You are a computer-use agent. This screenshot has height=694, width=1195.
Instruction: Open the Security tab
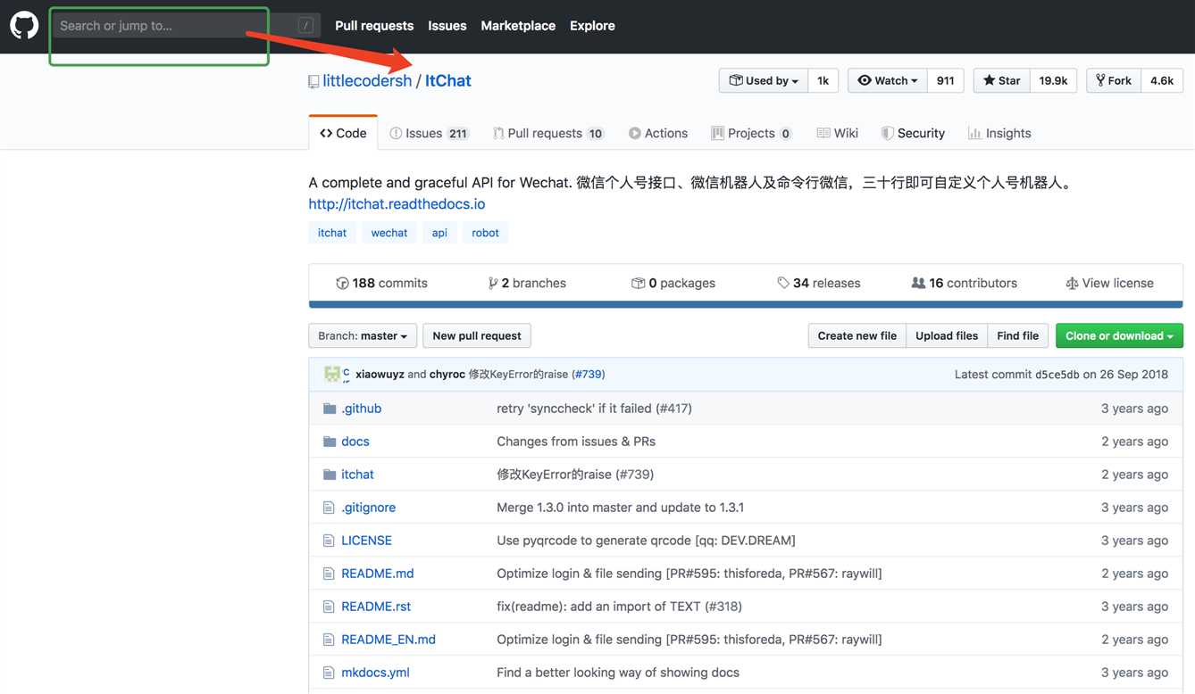(913, 133)
